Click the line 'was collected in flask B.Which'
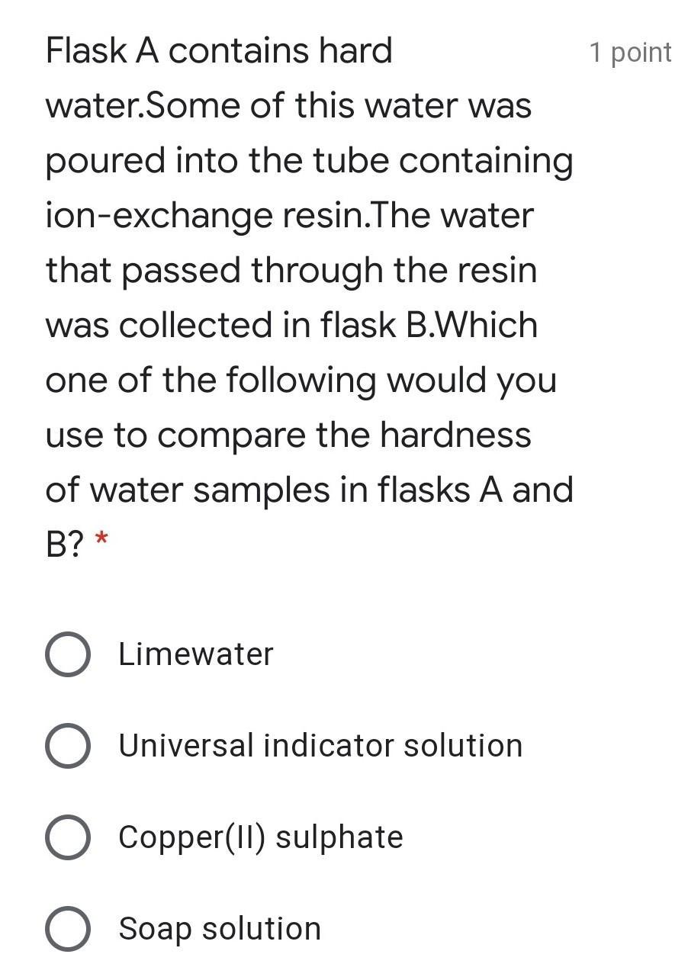Viewport: 688px width, 980px height. coord(291,326)
